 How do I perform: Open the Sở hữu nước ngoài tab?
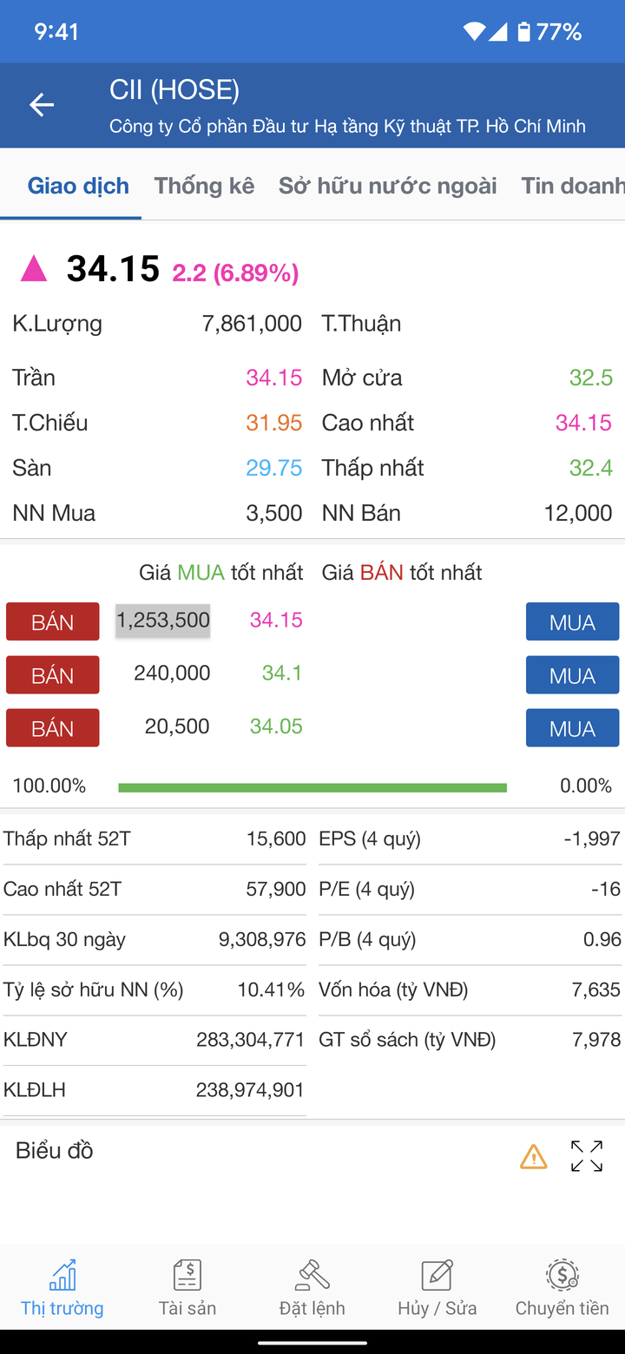[x=387, y=186]
